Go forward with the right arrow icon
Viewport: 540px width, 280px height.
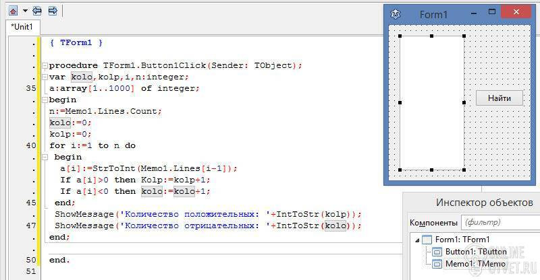(x=53, y=11)
